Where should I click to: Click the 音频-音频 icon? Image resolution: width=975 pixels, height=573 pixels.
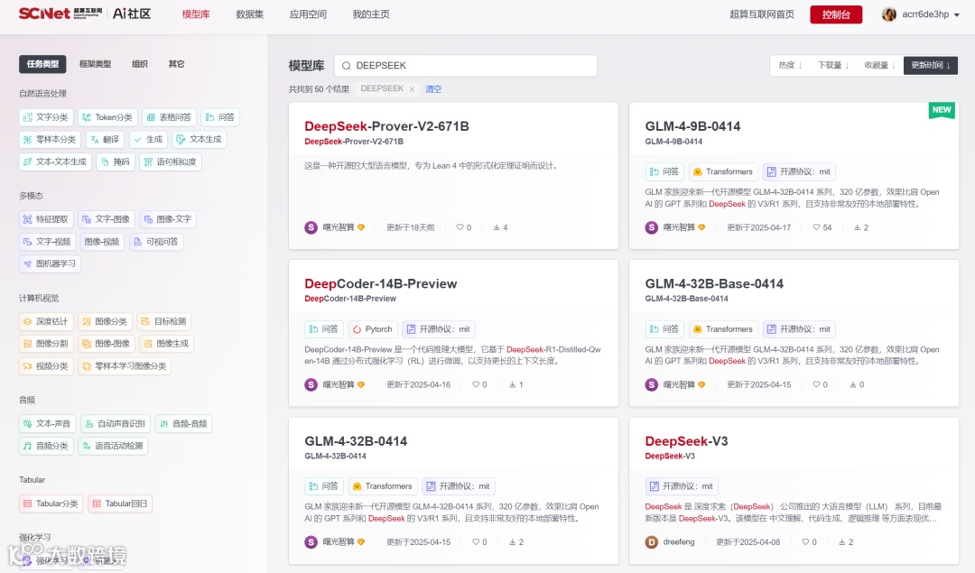tap(163, 424)
